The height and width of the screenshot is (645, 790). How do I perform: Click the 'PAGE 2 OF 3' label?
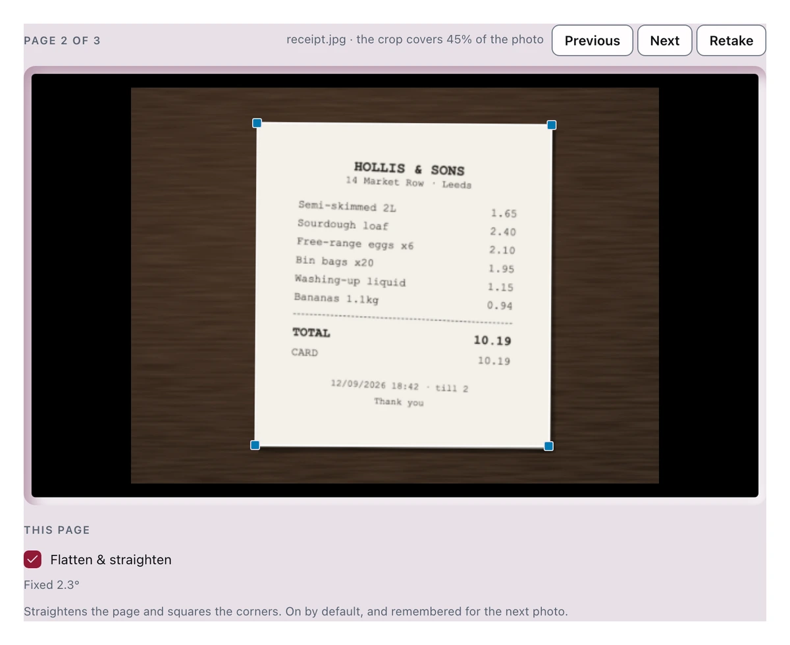[62, 41]
